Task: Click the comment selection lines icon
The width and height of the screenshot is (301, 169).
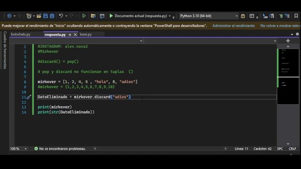Action: pyautogui.click(x=281, y=16)
